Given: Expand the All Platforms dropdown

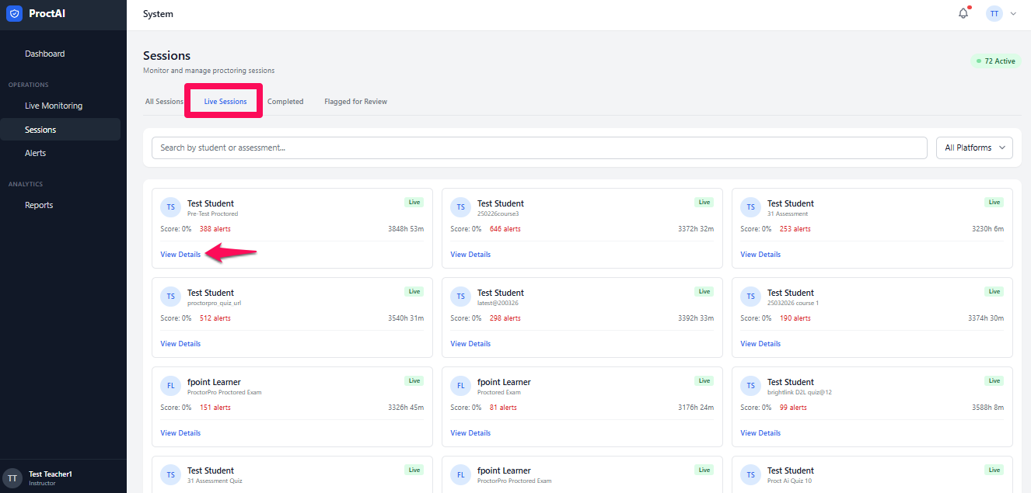Looking at the screenshot, I should coord(974,148).
